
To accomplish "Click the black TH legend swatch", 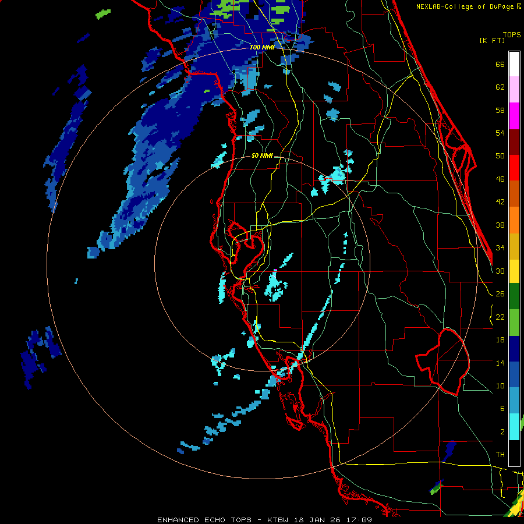I will click(514, 453).
